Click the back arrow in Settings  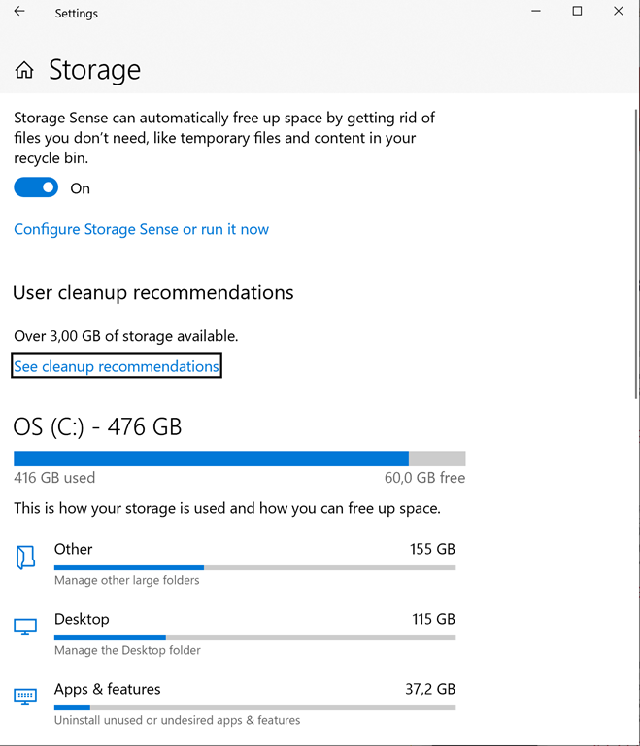[19, 13]
